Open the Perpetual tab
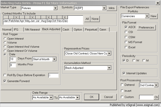This screenshot has height=107, width=161. pyautogui.click(x=91, y=30)
